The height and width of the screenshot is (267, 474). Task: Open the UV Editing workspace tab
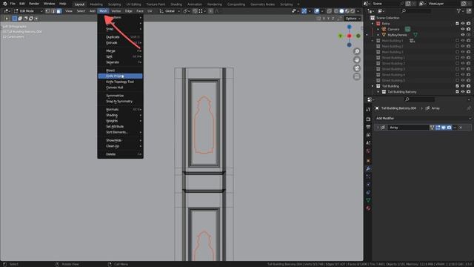pos(133,4)
